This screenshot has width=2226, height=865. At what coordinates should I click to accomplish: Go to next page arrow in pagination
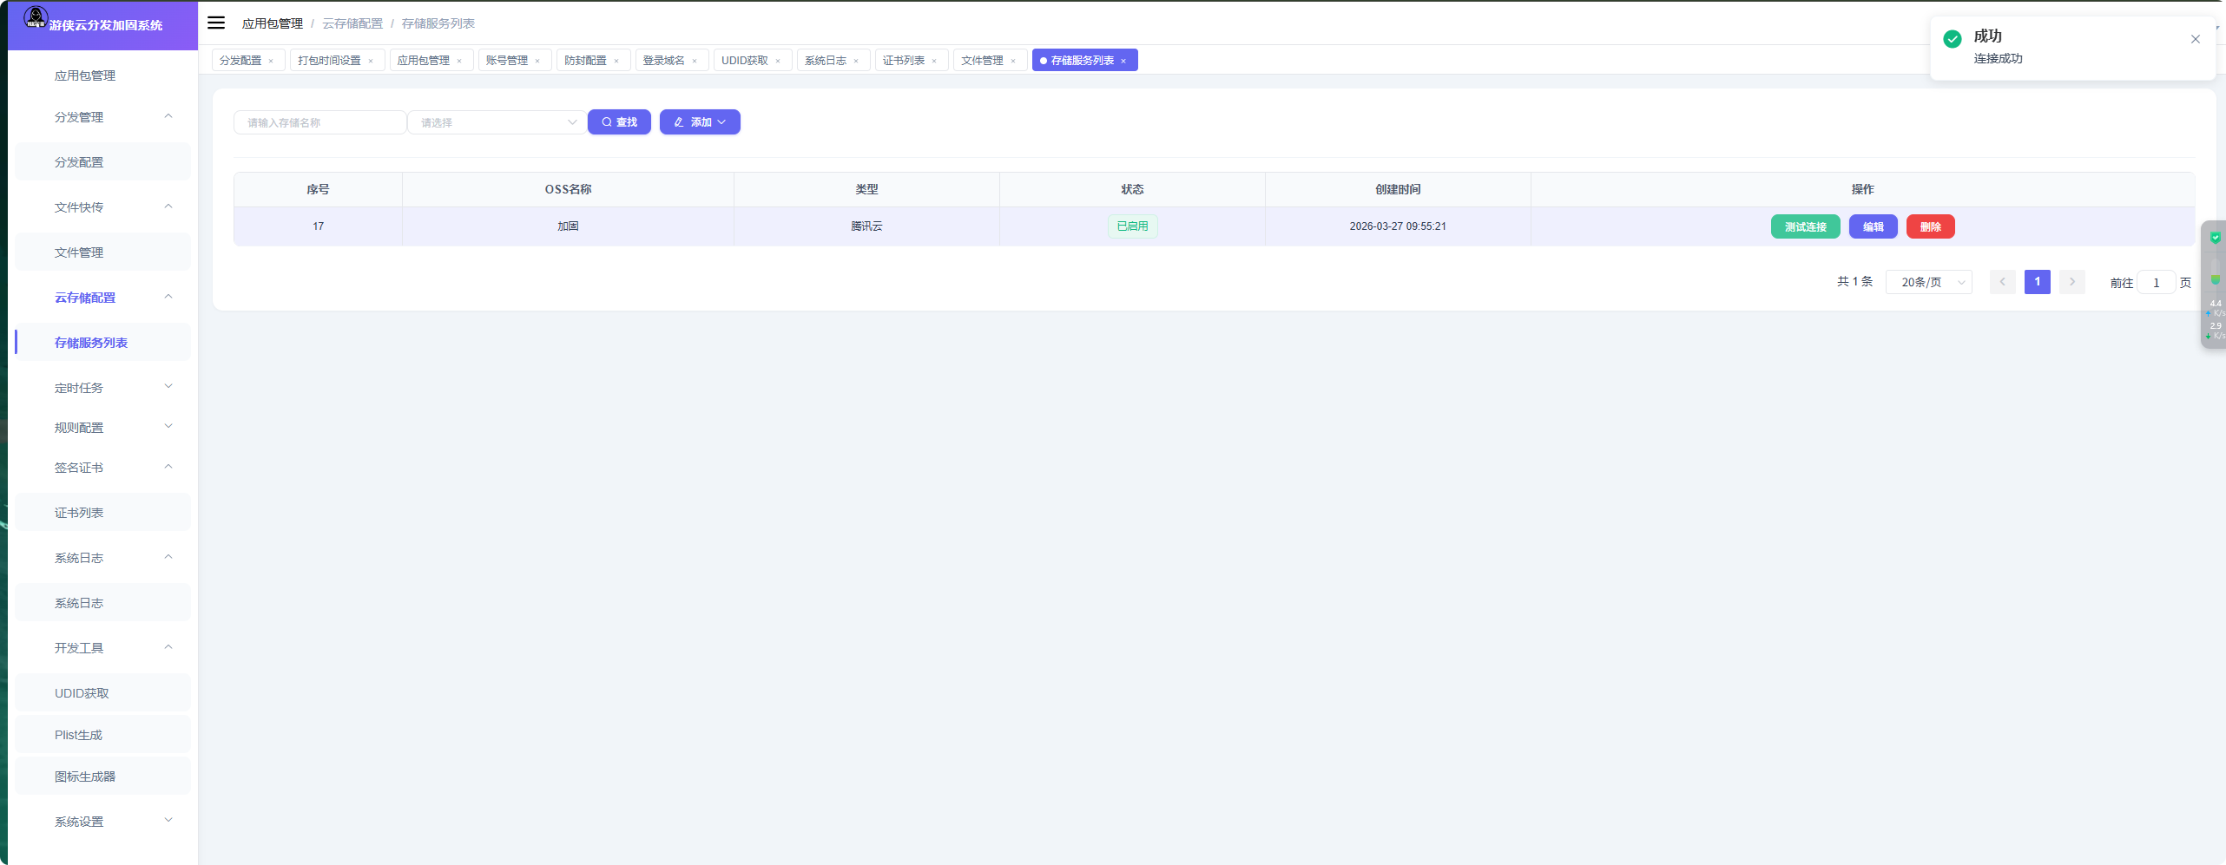(2071, 282)
